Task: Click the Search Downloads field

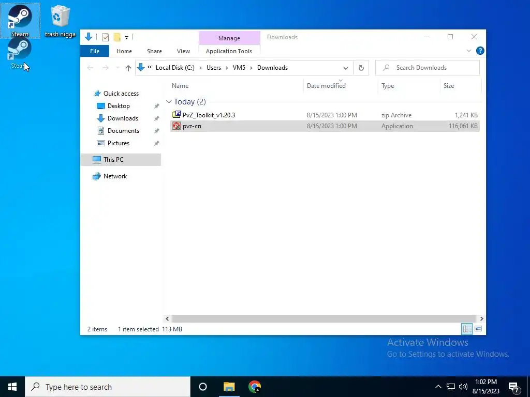Action: tap(427, 68)
